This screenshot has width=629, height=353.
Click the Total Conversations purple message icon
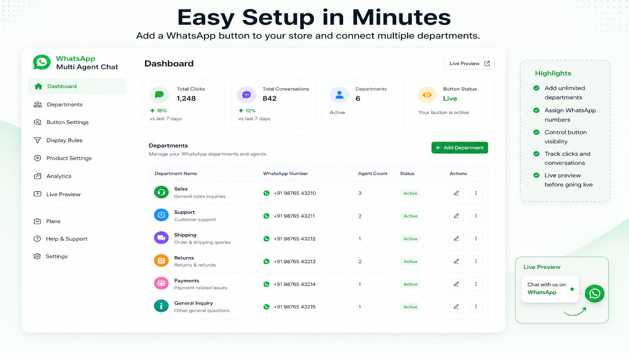[246, 95]
